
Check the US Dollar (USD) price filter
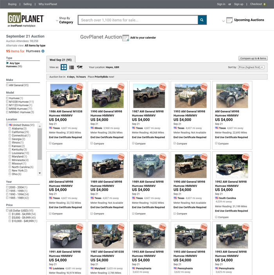(x=7, y=210)
